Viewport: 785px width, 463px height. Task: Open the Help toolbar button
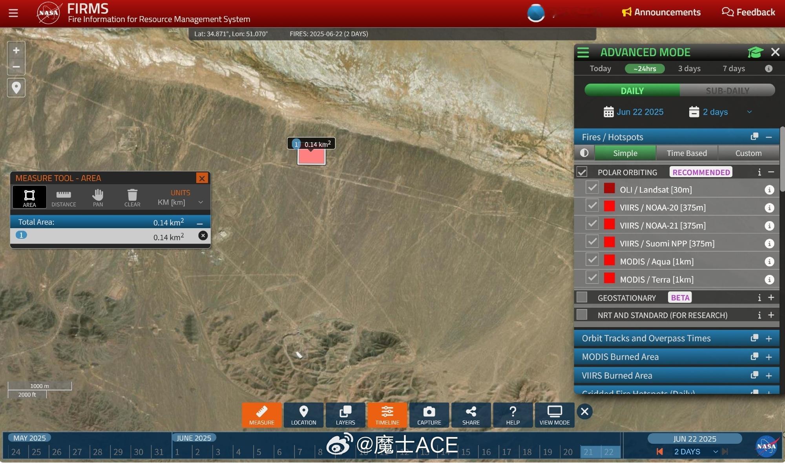[x=513, y=415]
